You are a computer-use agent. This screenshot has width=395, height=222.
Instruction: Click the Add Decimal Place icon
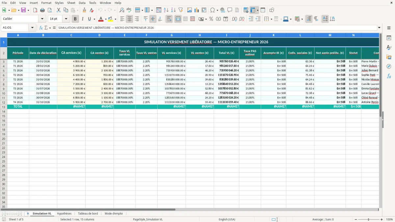234,19
